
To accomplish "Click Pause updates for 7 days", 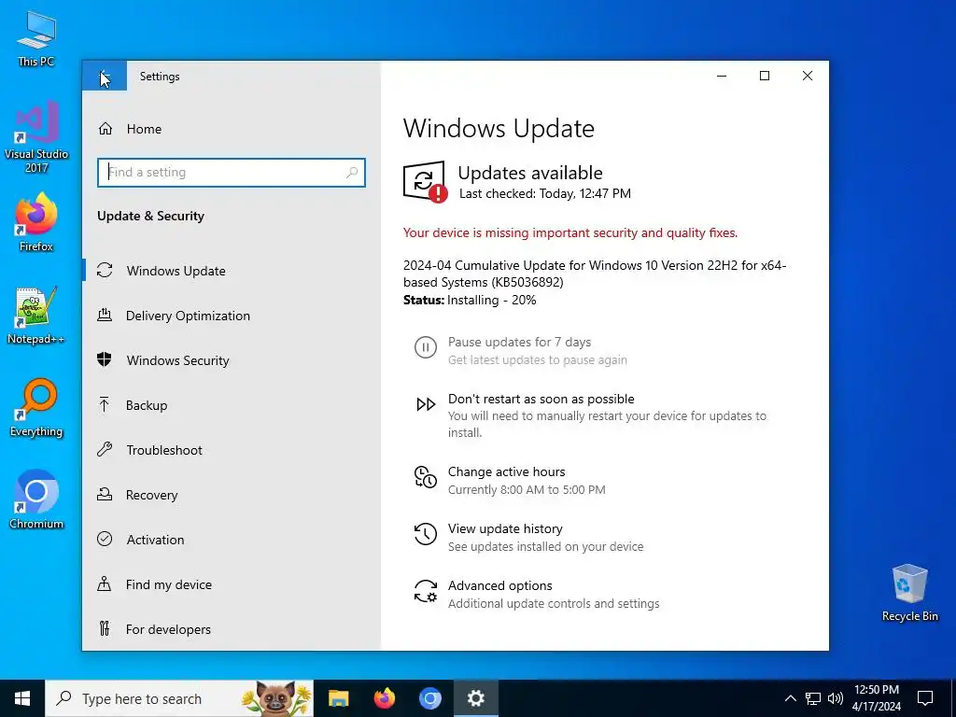I will coord(519,342).
